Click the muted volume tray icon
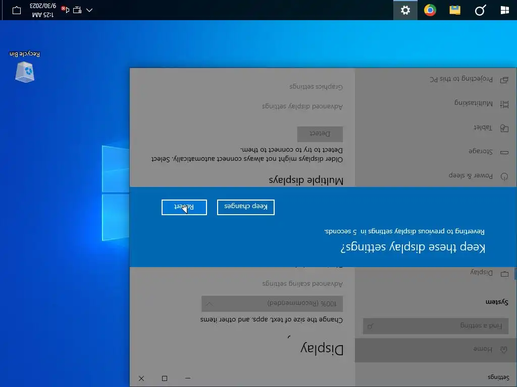This screenshot has height=387, width=517. 65,10
